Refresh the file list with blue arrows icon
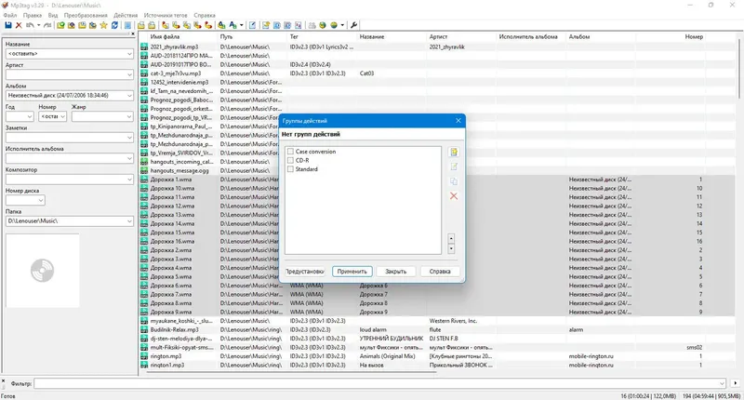The image size is (744, 400). [114, 25]
